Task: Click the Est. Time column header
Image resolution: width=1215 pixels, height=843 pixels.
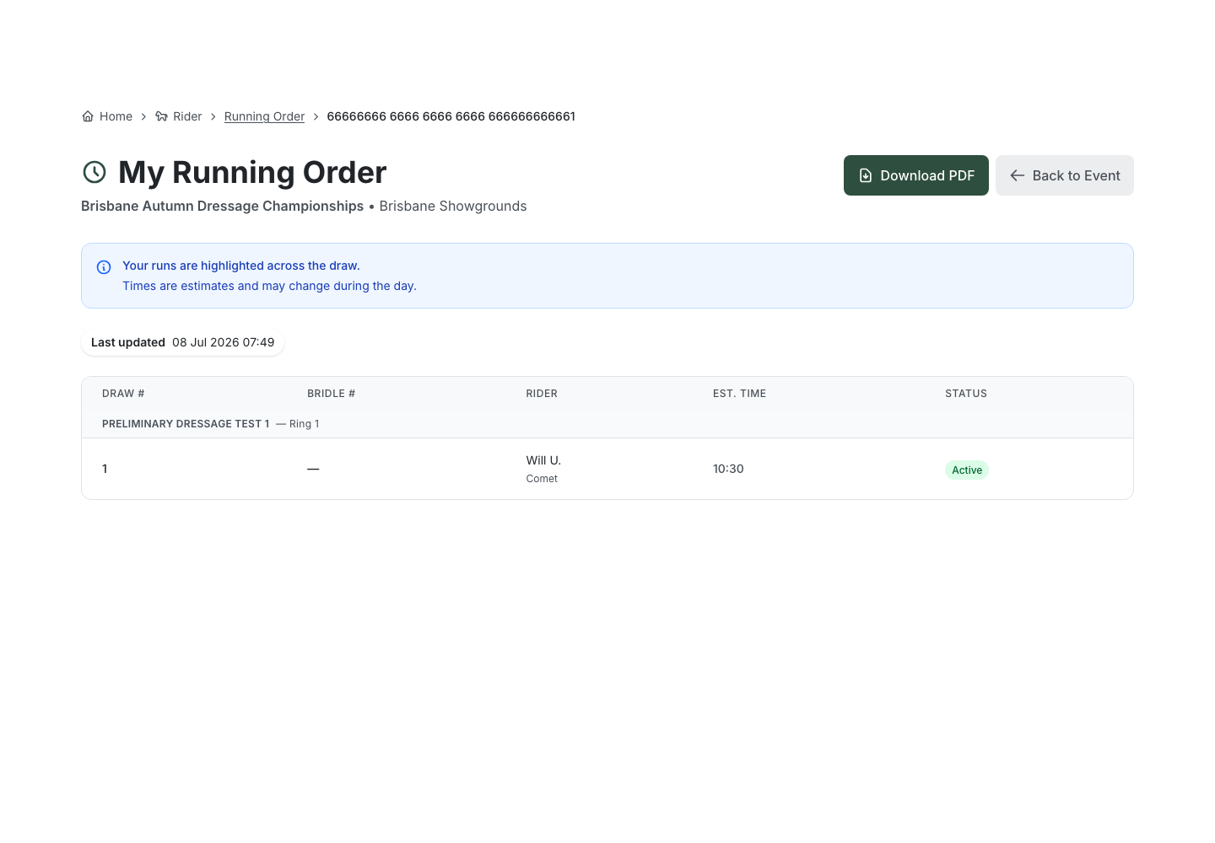Action: 739,394
